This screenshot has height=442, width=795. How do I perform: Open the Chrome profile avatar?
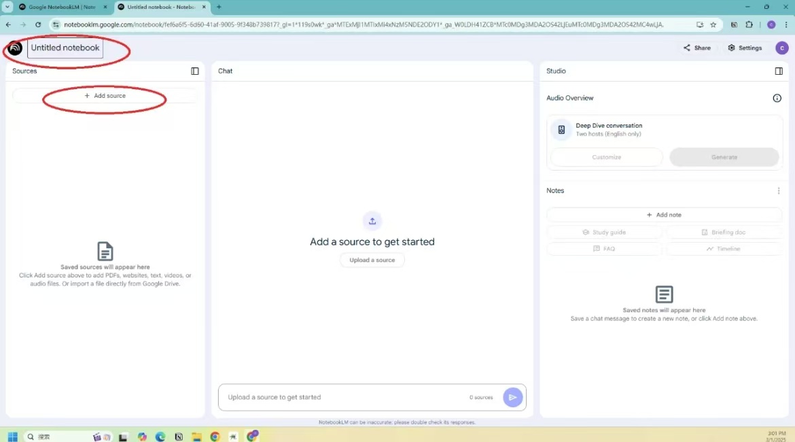pyautogui.click(x=771, y=24)
